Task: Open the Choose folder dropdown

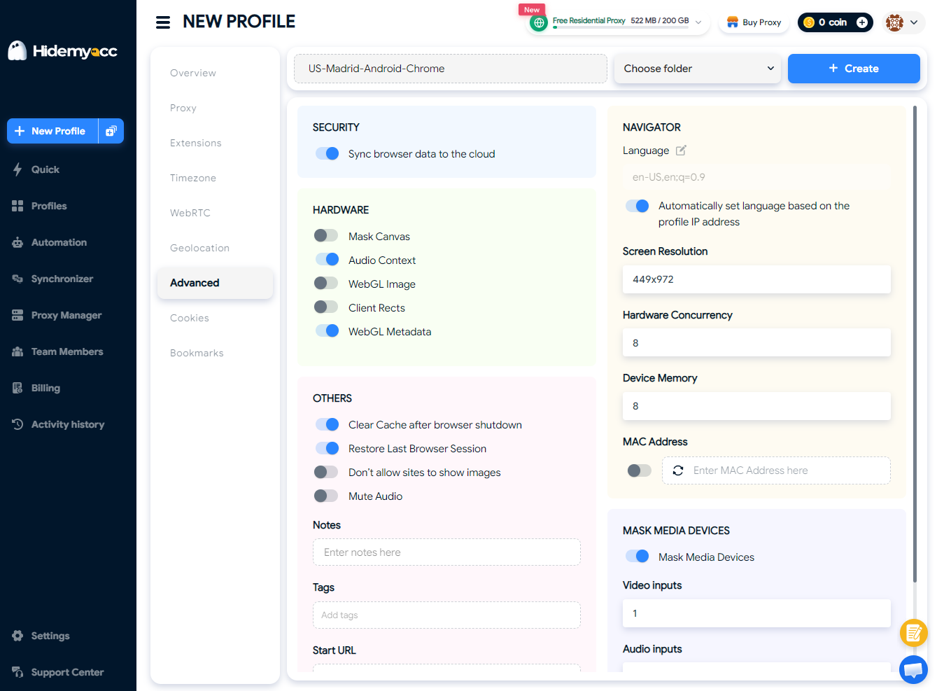Action: [698, 69]
